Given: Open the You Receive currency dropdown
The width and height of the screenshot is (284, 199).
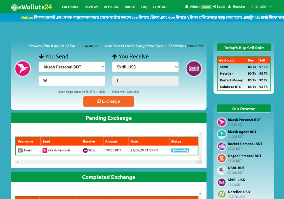Looking at the screenshot, I should 145,67.
